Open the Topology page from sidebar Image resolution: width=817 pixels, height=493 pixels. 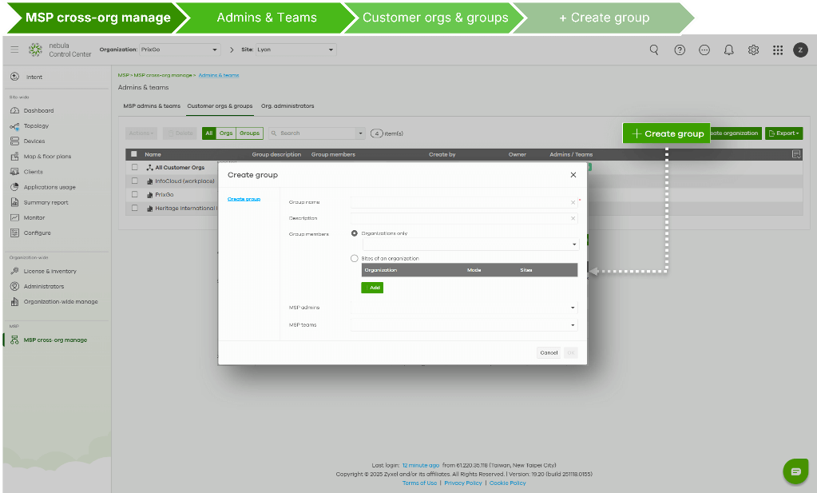(37, 125)
